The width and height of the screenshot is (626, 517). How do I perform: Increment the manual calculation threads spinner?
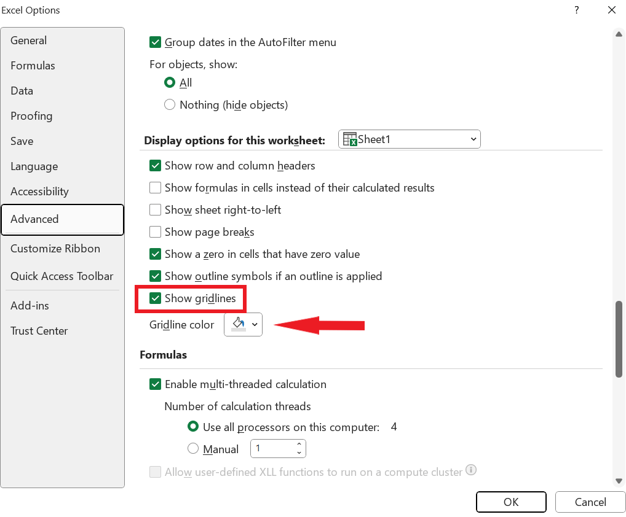tap(299, 444)
